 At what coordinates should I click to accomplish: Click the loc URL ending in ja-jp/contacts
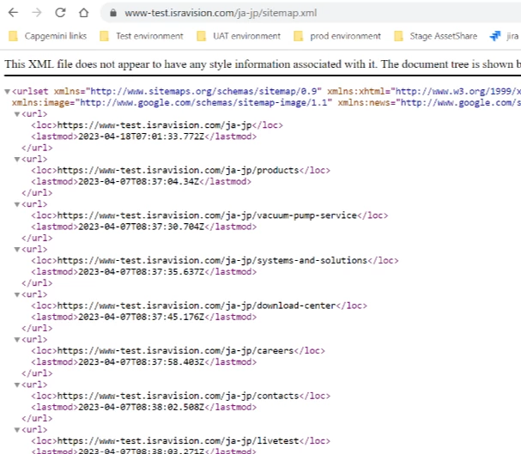pyautogui.click(x=178, y=396)
